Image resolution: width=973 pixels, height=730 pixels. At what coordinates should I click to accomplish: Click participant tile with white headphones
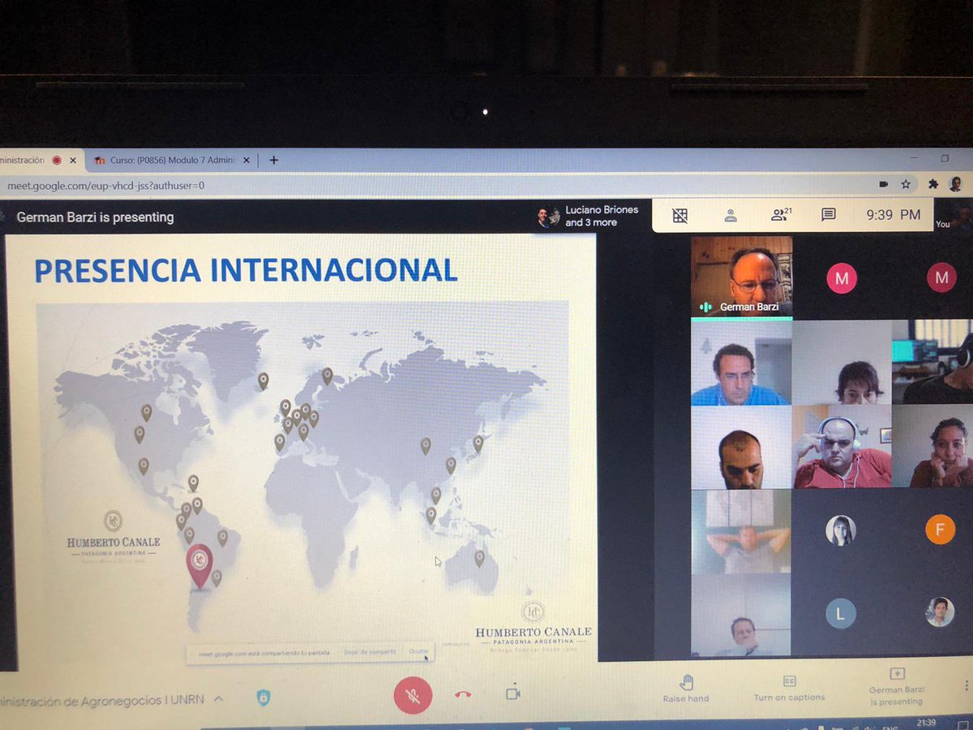click(841, 447)
